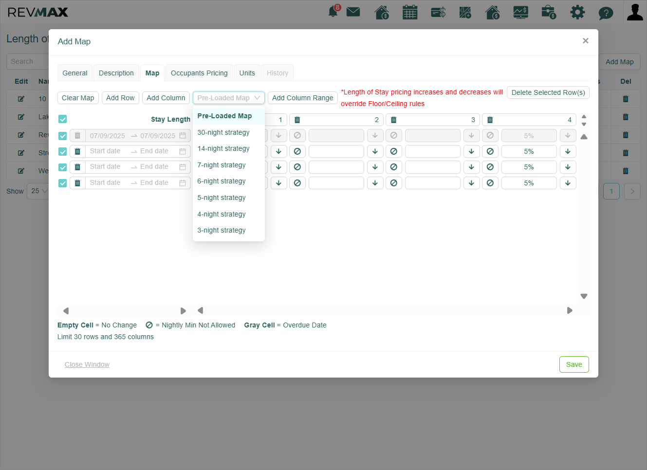Save the new map

(574, 364)
